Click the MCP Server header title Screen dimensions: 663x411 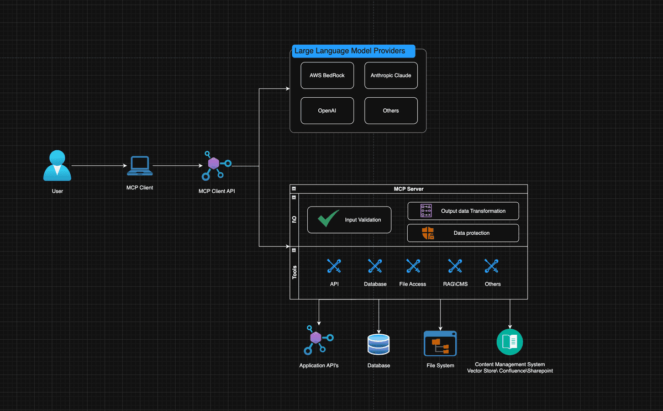(408, 189)
